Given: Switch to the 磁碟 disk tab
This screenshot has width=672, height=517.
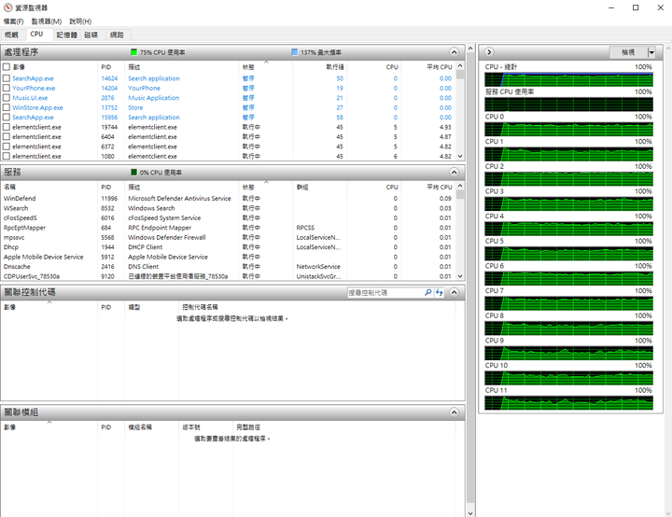Looking at the screenshot, I should coord(91,35).
